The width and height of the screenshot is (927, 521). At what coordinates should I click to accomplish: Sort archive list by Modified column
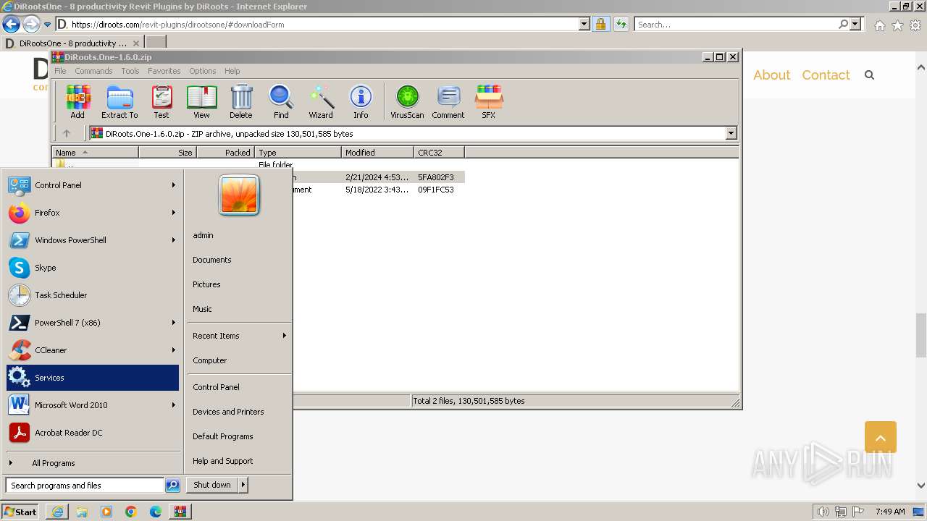[377, 153]
